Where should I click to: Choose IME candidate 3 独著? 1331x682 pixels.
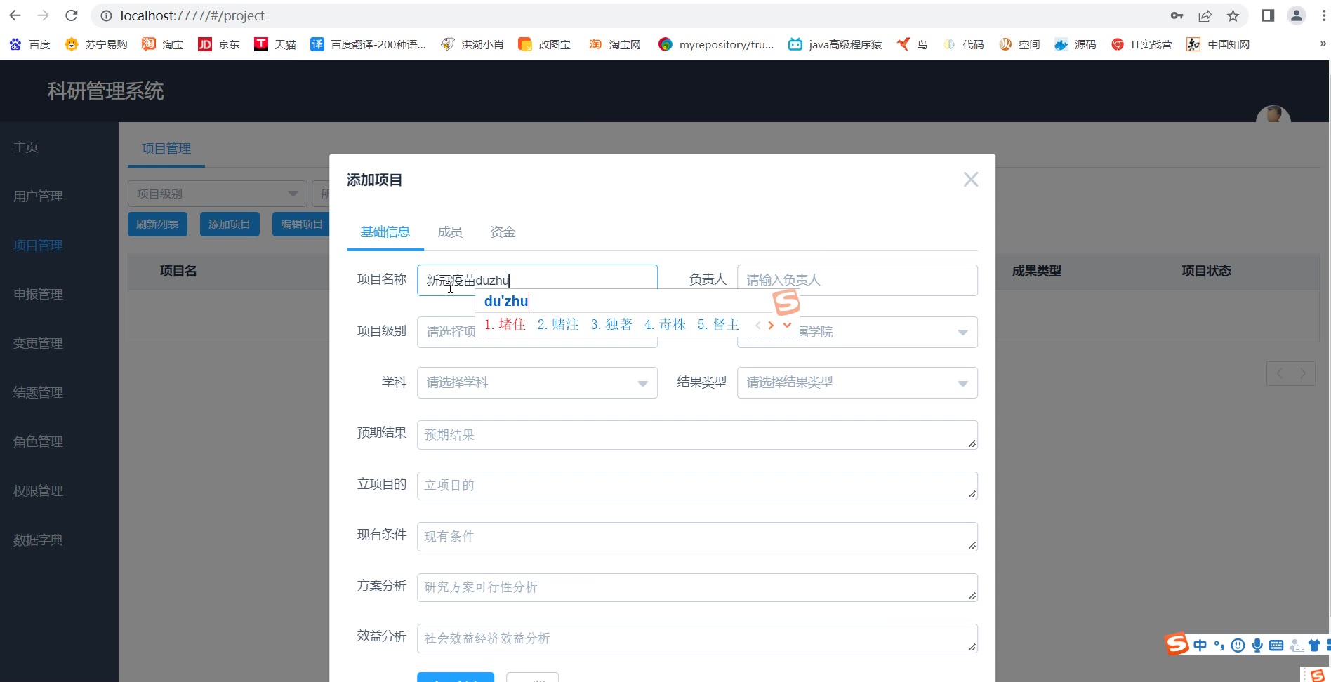pos(611,324)
